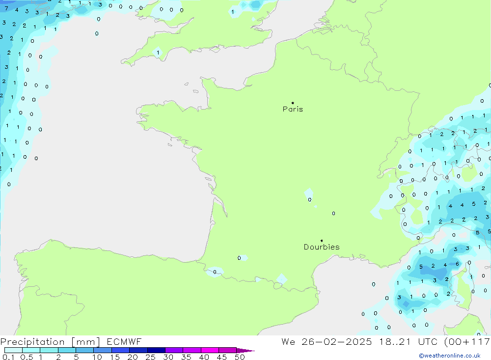This screenshot has height=360, width=491.
Task: Pick the legend swatch between 10 and 15
Action: (103, 350)
